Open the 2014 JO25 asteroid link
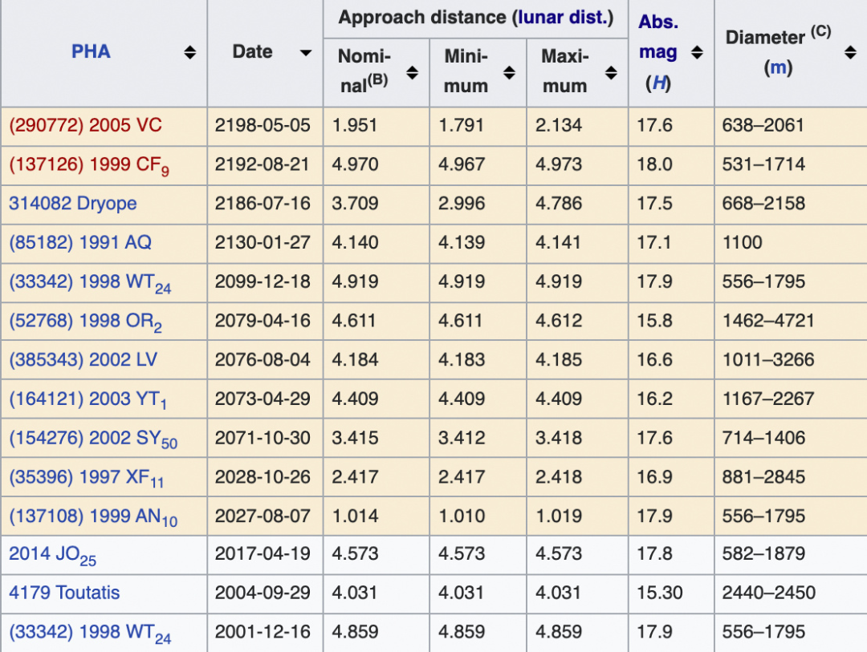This screenshot has height=652, width=867. click(x=52, y=554)
